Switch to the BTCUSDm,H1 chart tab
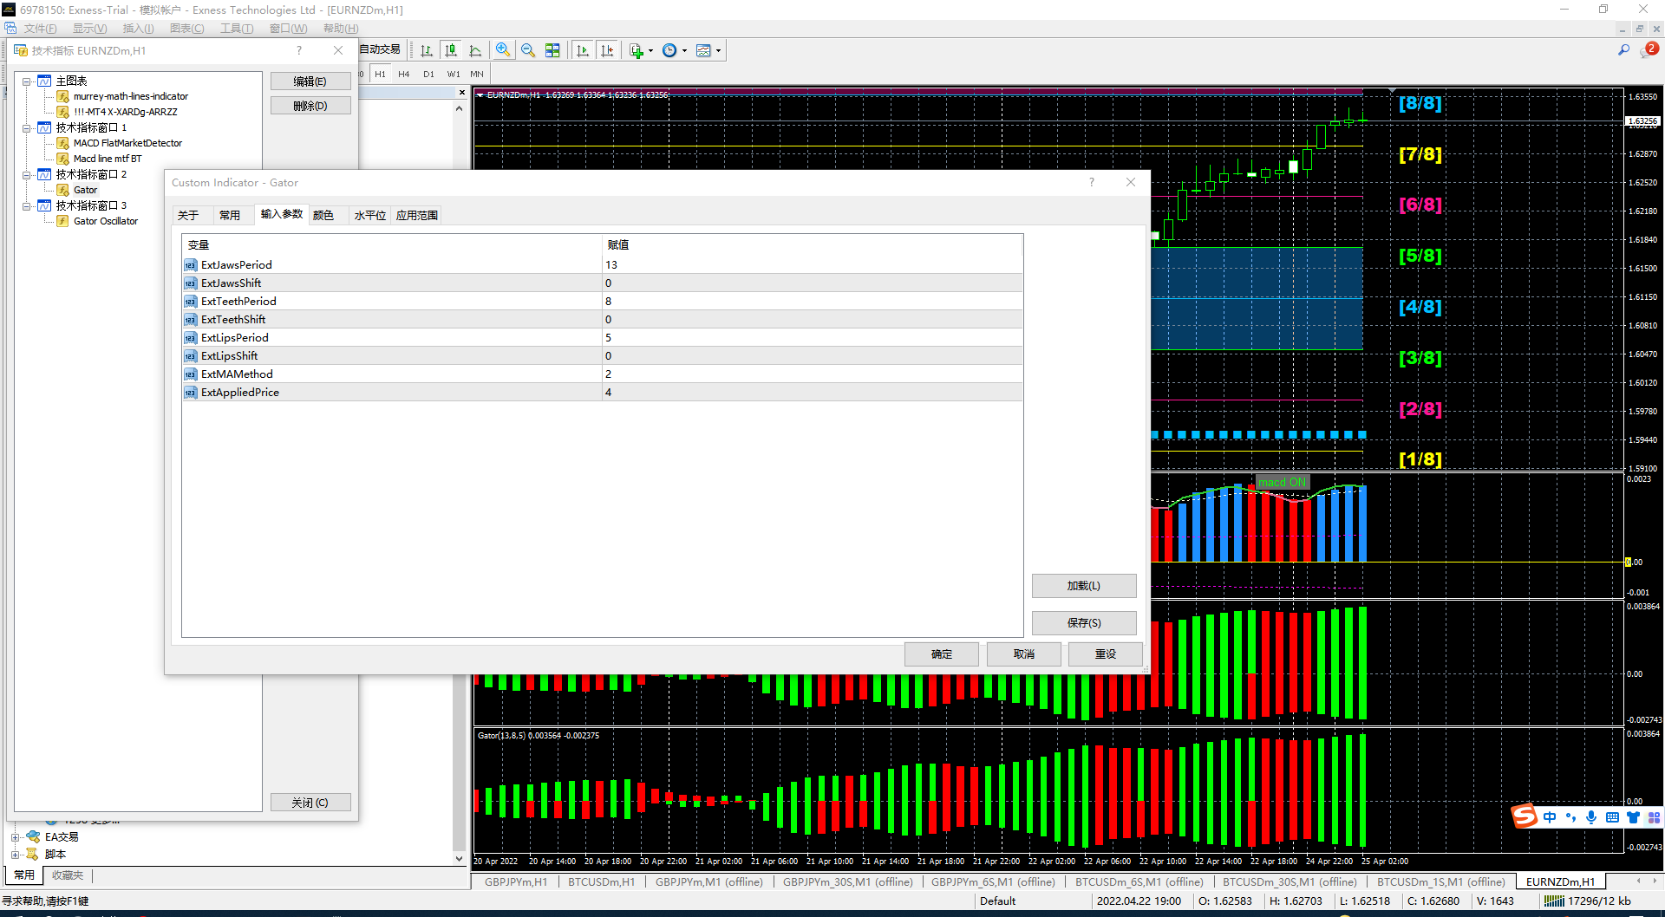The image size is (1665, 917). 601,882
